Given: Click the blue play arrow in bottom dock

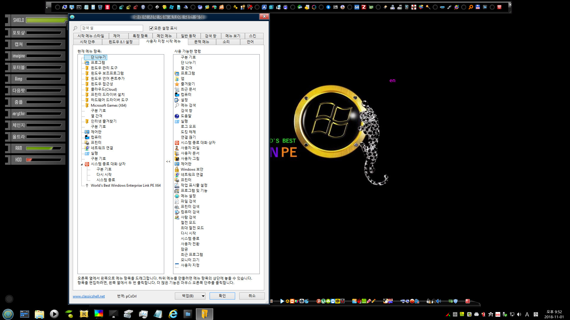Looking at the screenshot, I should point(282,301).
